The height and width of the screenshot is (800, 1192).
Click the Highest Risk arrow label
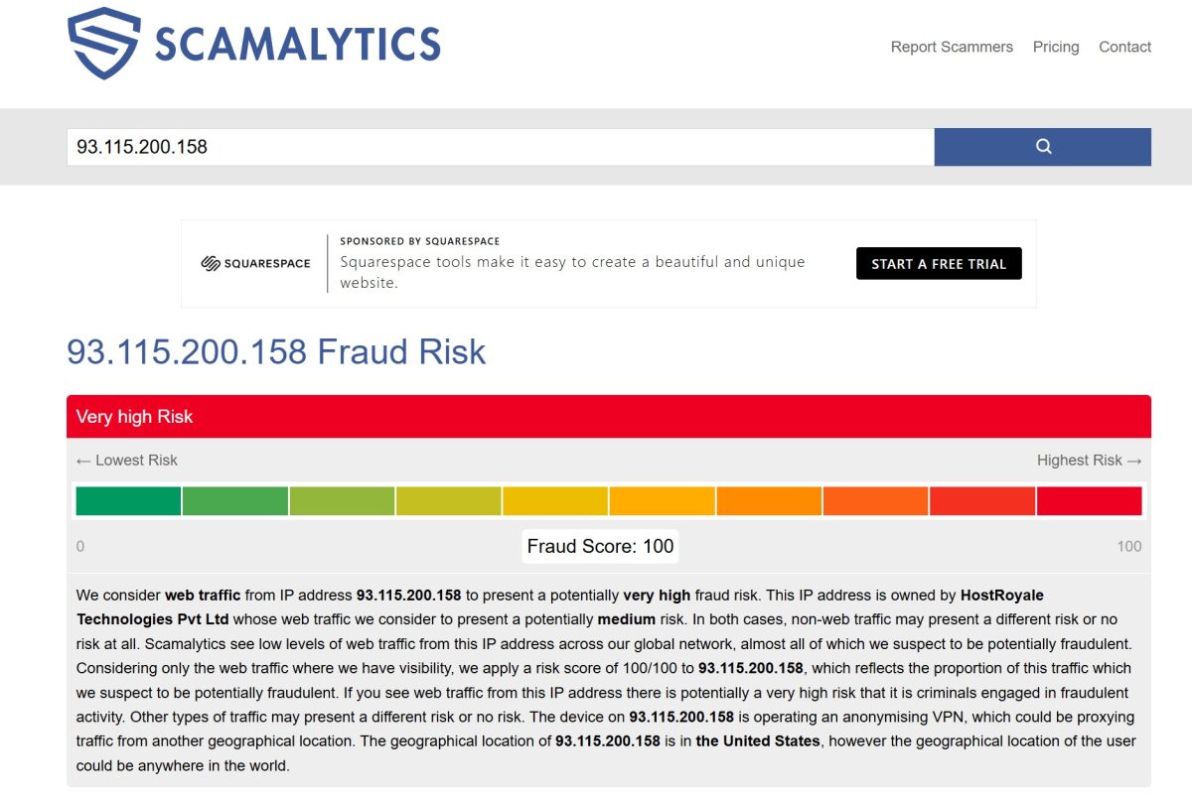click(x=1089, y=460)
